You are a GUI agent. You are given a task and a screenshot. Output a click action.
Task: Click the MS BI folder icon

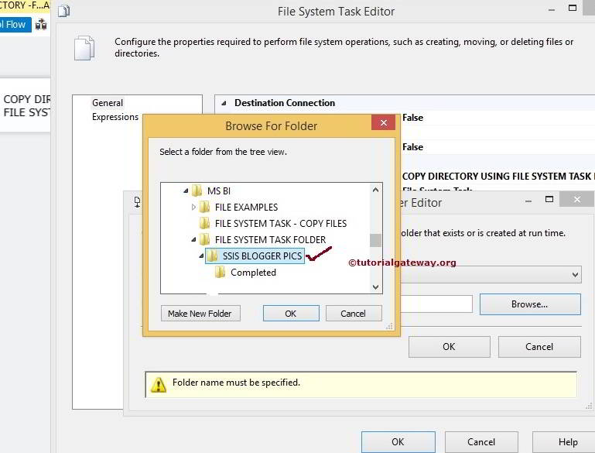tap(197, 190)
